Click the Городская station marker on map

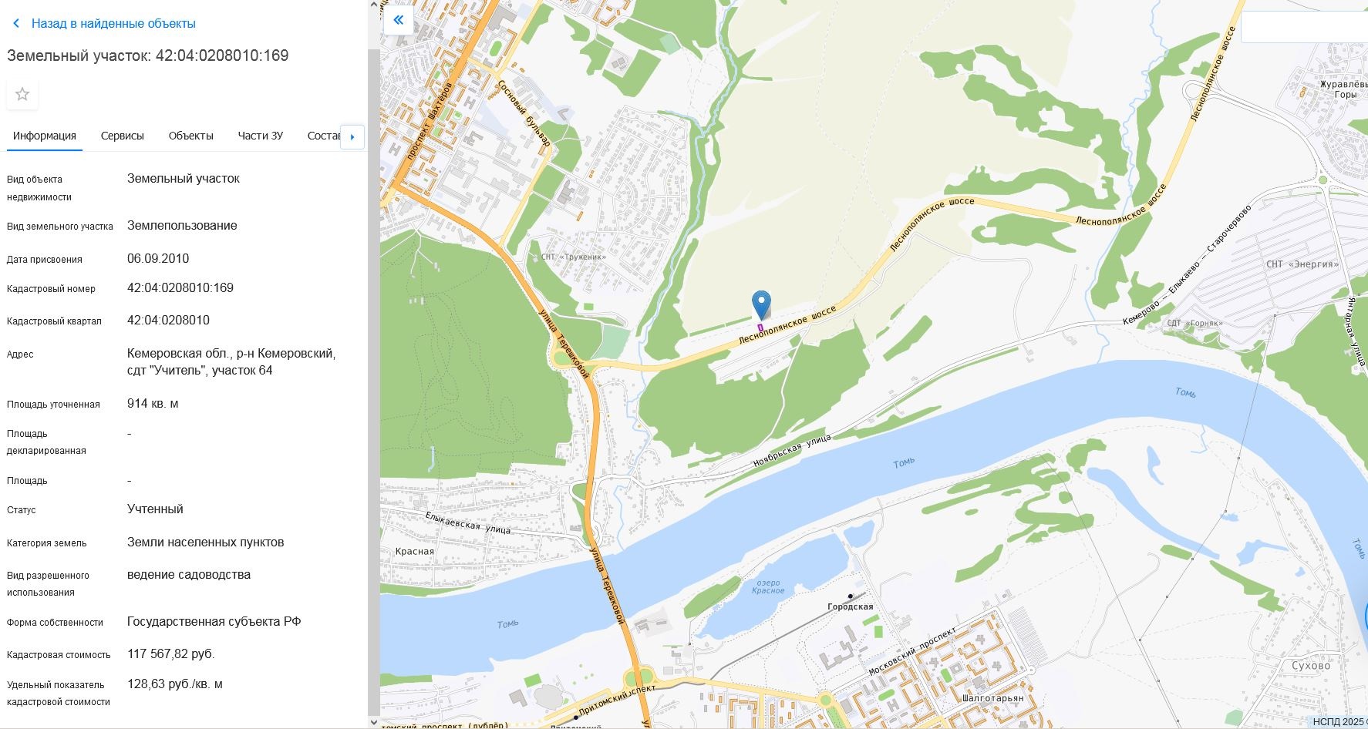pos(851,596)
